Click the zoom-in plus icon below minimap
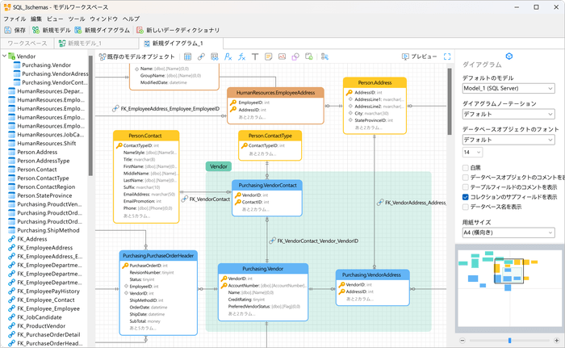This screenshot has height=348, width=565. click(555, 341)
